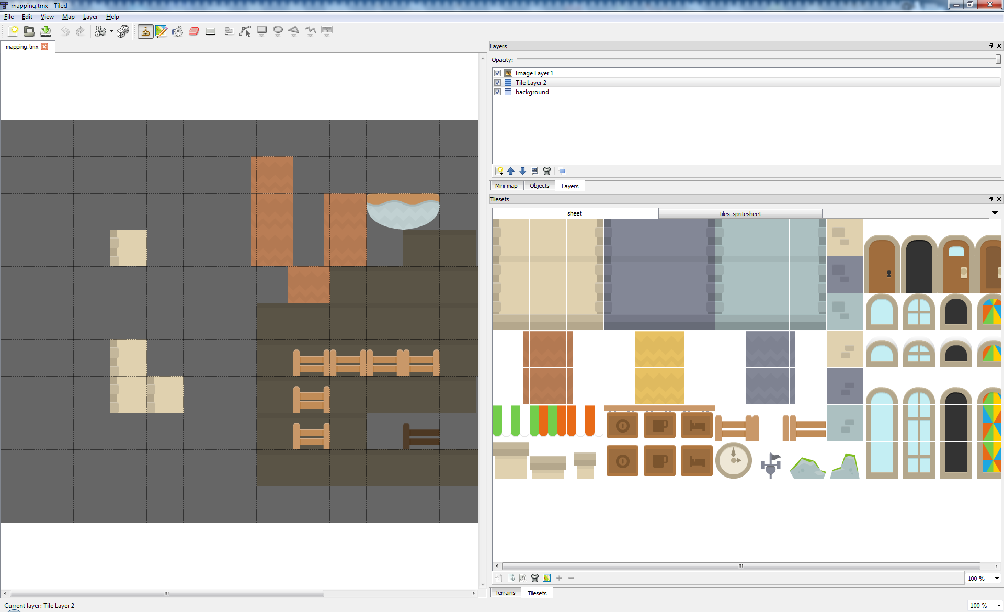Run the command gears icon

[x=100, y=31]
